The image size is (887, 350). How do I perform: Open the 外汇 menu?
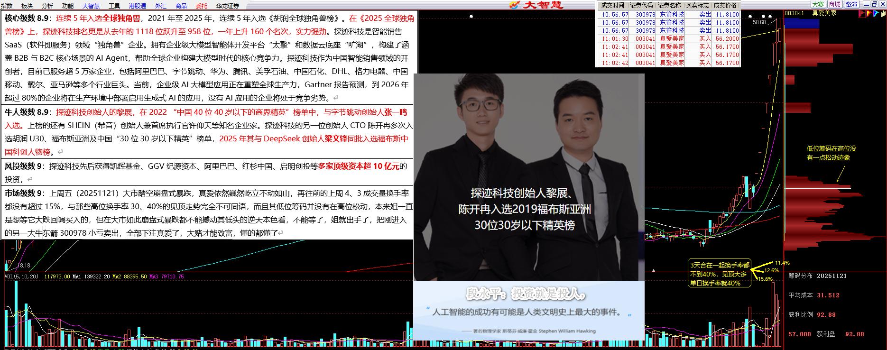[x=161, y=6]
